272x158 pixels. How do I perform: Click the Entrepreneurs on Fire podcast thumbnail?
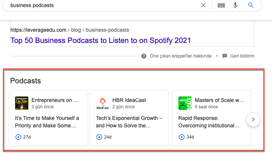coord(22,103)
